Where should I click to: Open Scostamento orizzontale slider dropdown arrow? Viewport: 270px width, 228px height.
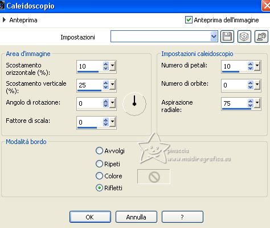coord(113,66)
